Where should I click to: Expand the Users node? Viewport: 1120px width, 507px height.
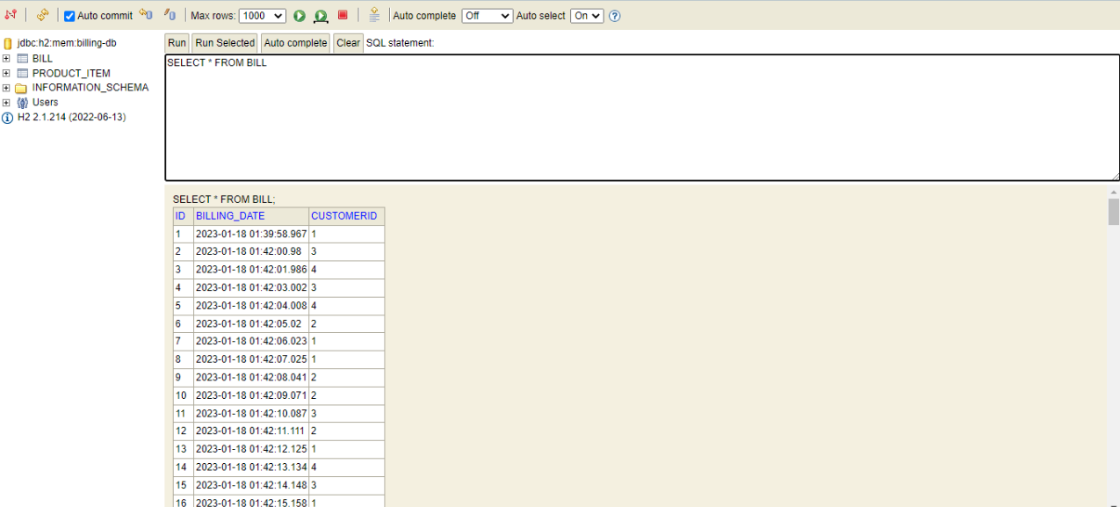[x=6, y=103]
